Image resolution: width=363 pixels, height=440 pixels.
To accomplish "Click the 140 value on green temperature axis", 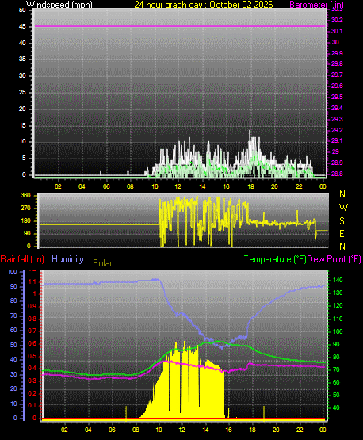I will coord(338,280).
